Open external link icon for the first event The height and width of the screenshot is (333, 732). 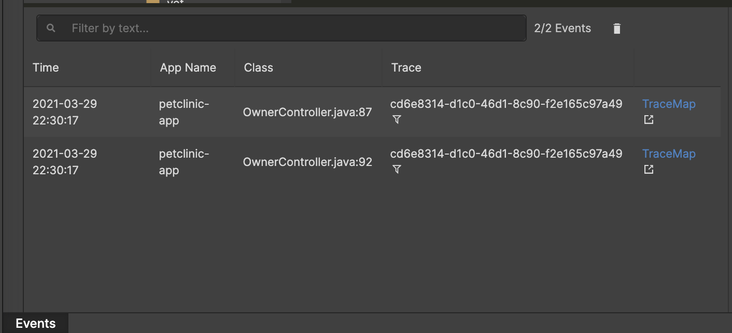pos(649,120)
